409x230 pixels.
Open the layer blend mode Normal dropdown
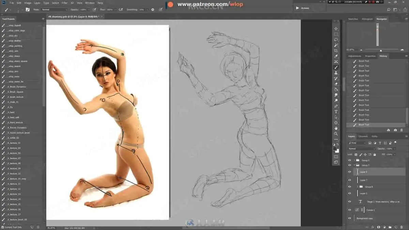(361, 149)
